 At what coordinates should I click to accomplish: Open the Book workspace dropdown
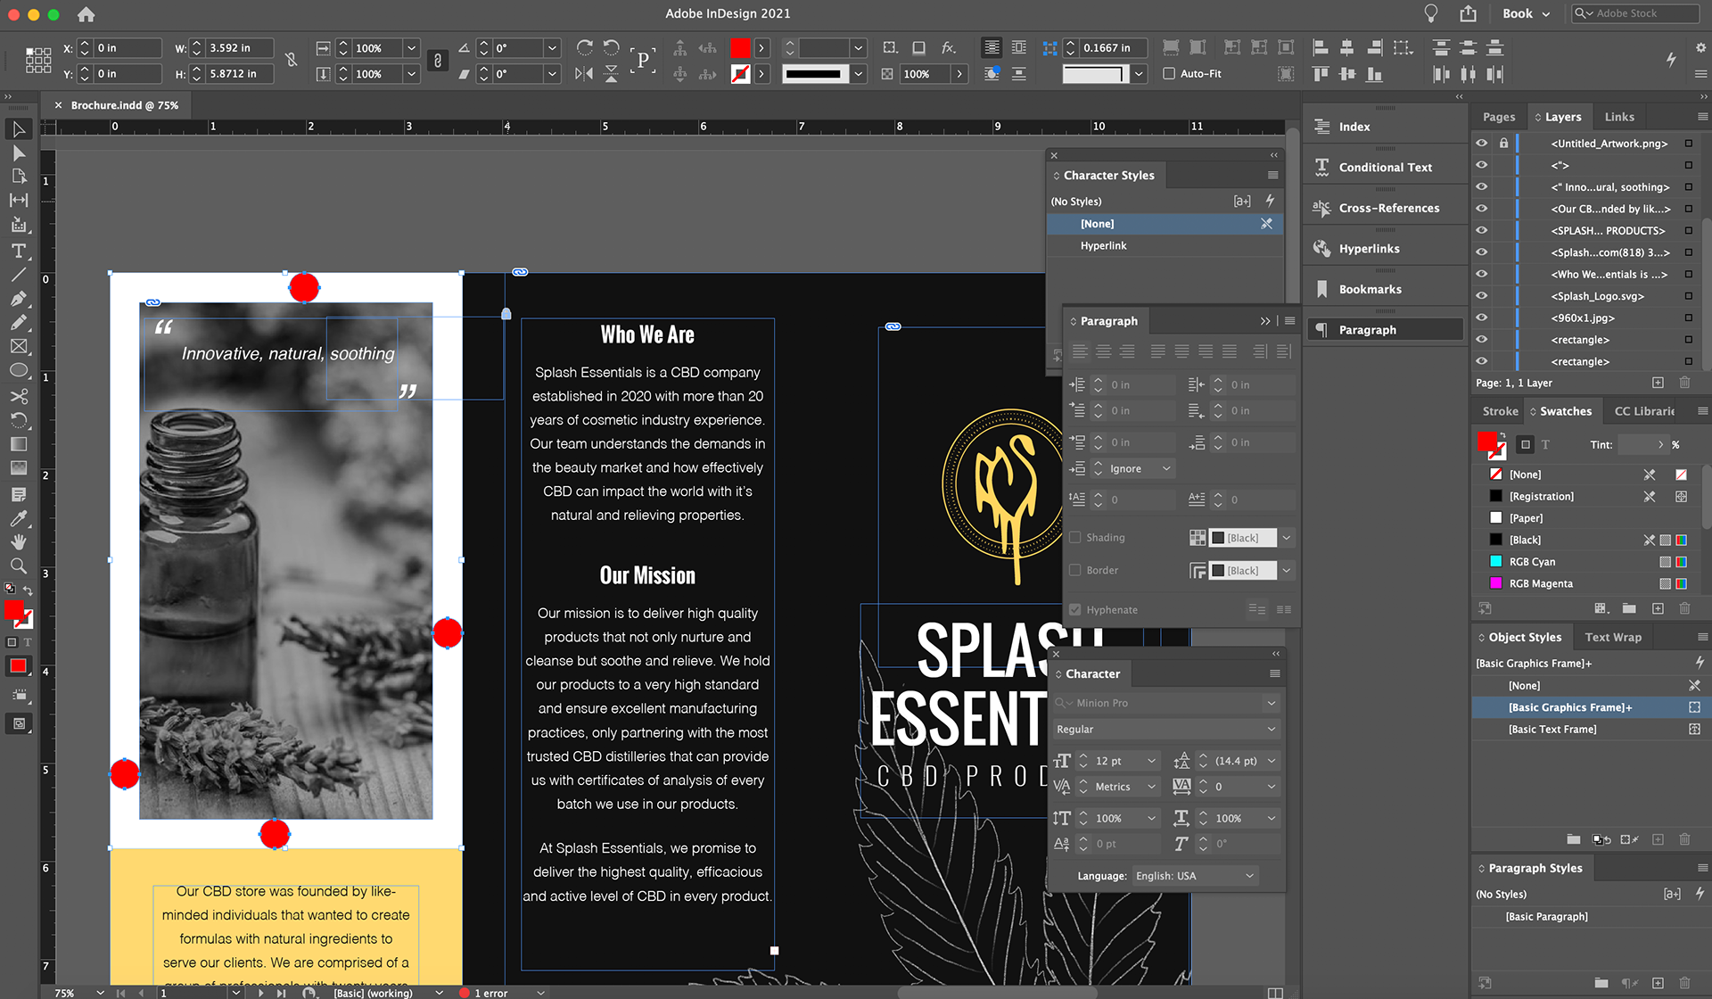(1527, 13)
